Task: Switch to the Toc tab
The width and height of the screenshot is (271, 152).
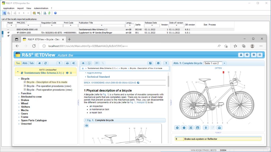Action: 18,63
